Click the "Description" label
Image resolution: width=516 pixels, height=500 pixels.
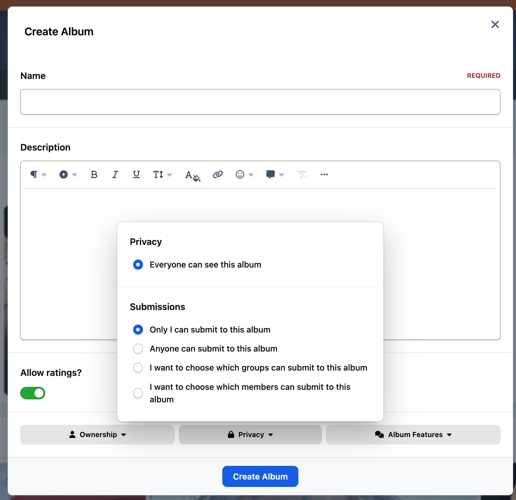45,147
